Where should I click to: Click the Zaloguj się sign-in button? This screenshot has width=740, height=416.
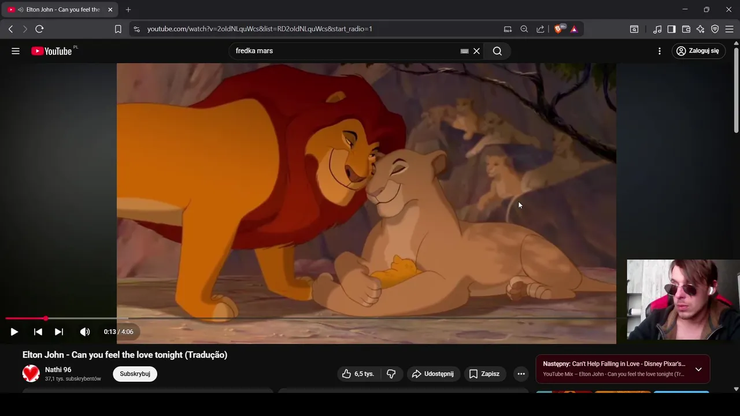tap(698, 51)
